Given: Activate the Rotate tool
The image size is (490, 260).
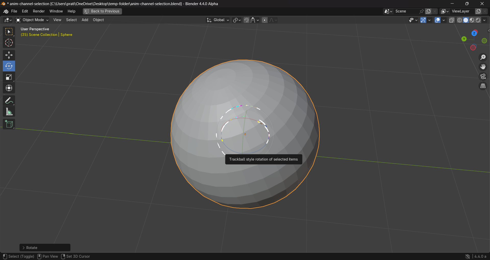Looking at the screenshot, I should pos(9,66).
